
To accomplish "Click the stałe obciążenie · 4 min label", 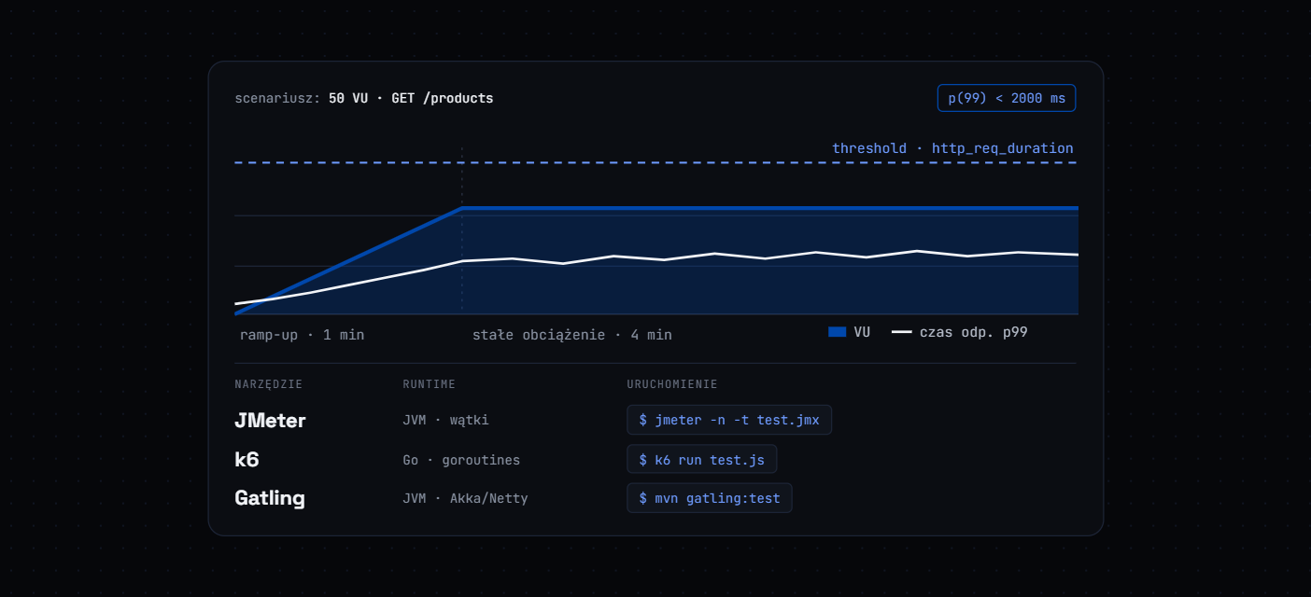I will click(x=571, y=335).
